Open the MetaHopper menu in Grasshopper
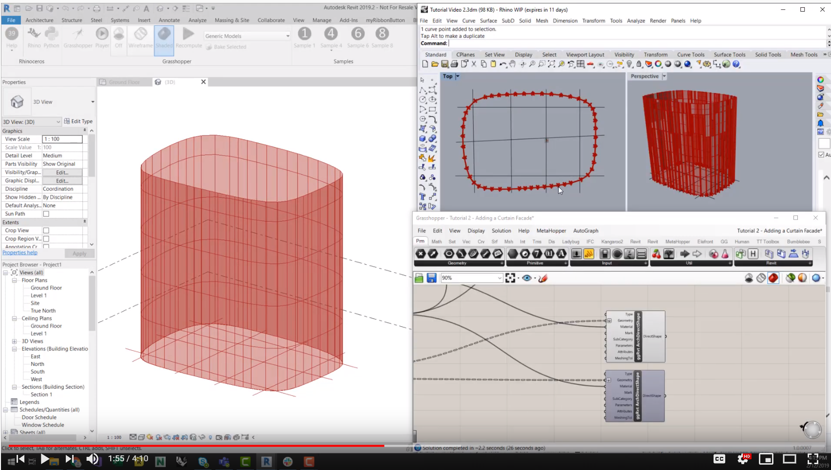 click(x=551, y=231)
